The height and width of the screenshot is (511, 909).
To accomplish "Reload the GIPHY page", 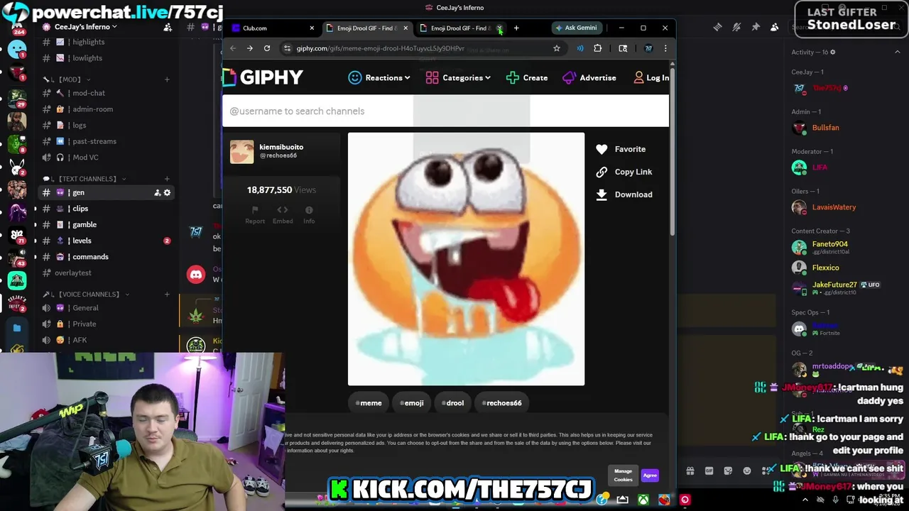I will coord(267,48).
